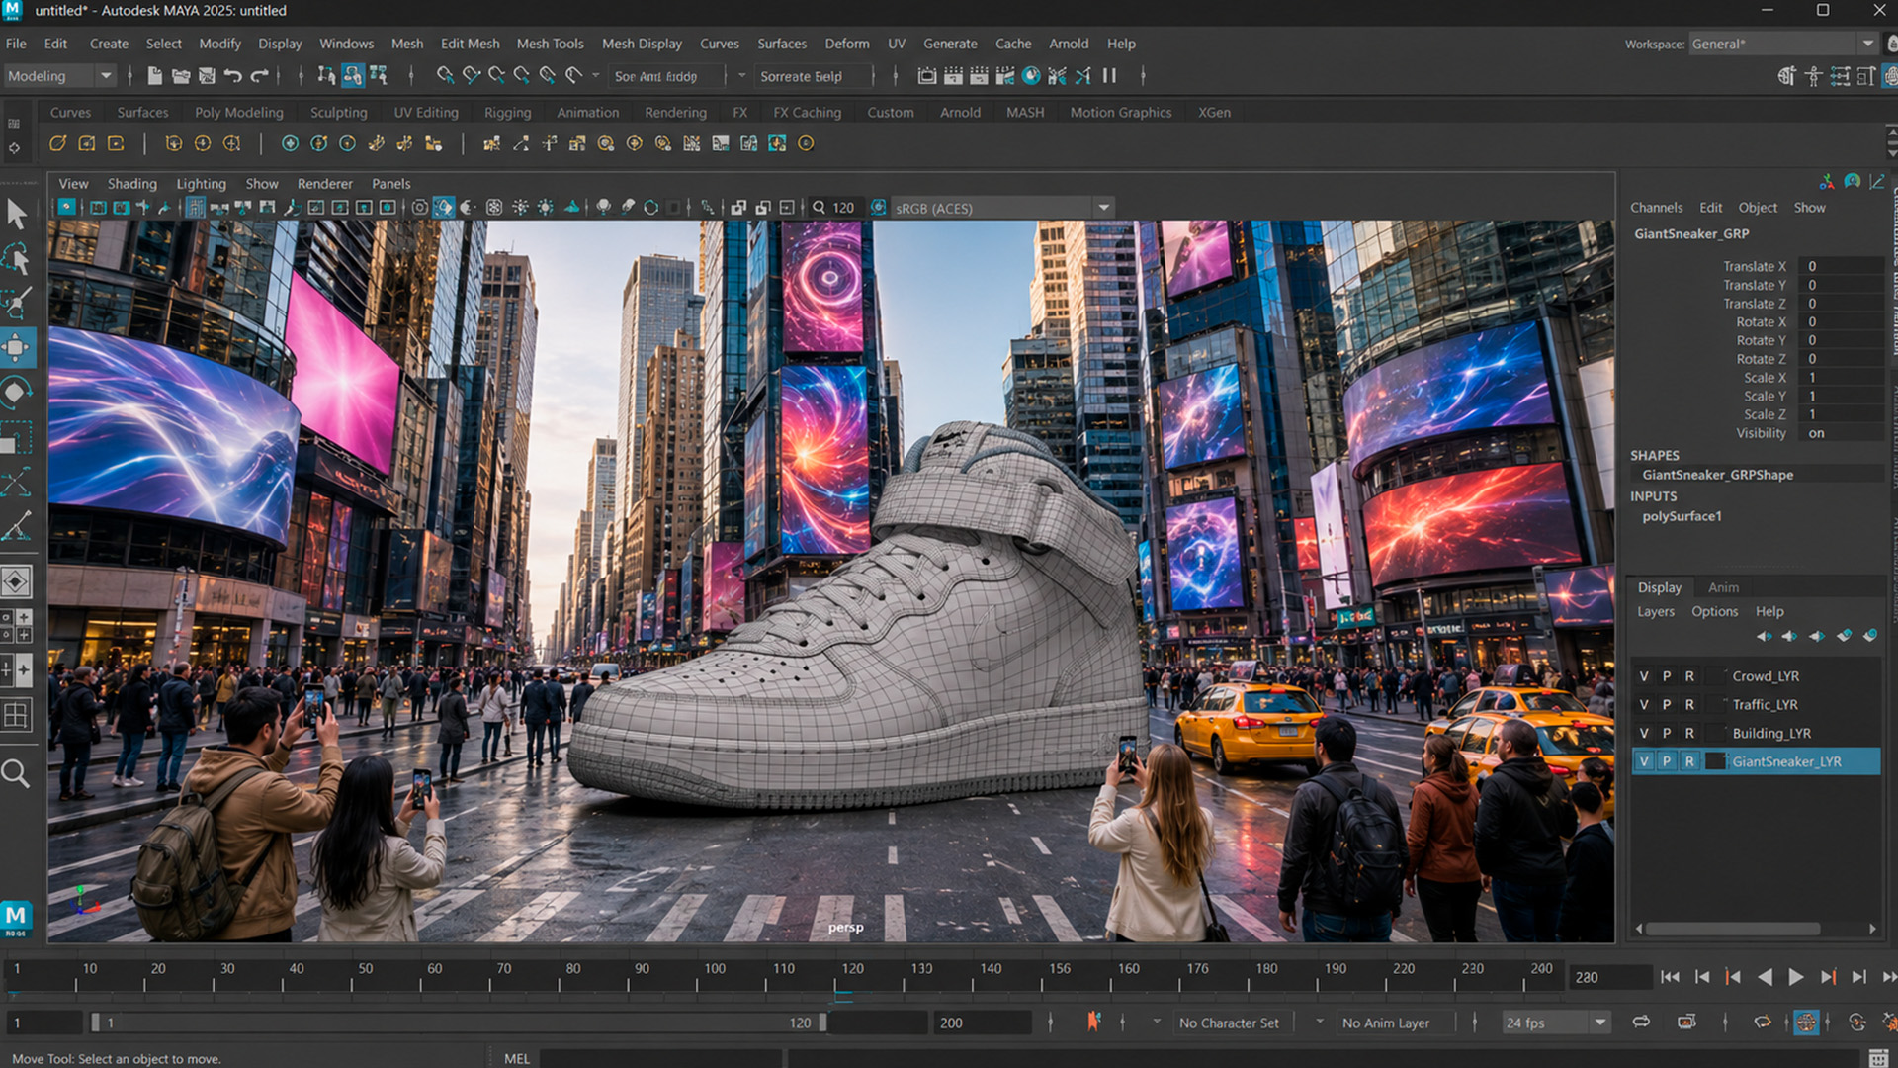Image resolution: width=1898 pixels, height=1068 pixels.
Task: Expand the sRGB (ACES) color space dropdown
Action: click(1001, 208)
